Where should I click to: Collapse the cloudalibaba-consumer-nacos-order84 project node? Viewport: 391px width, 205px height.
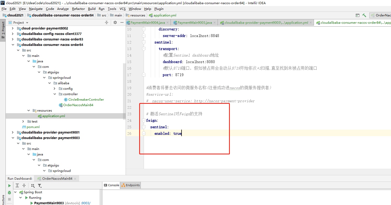coord(13,45)
